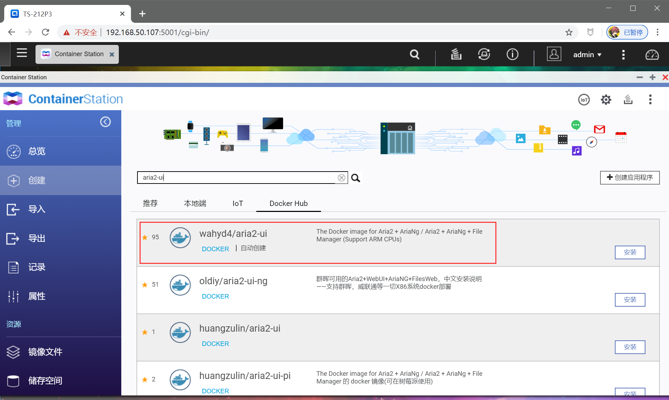The height and width of the screenshot is (400, 669).
Task: Click the Docker whale icon for huangzulin/aria2-ui-pi
Action: (x=180, y=380)
